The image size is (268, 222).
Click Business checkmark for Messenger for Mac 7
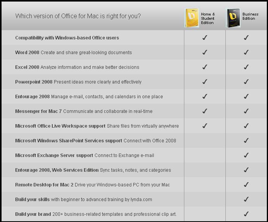pyautogui.click(x=246, y=111)
